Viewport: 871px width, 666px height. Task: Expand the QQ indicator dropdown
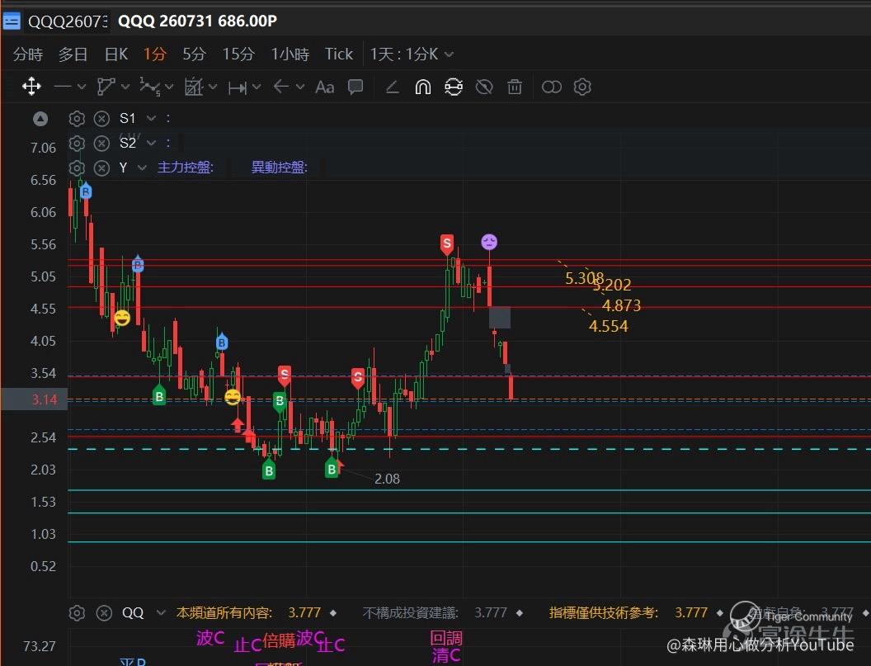click(161, 612)
